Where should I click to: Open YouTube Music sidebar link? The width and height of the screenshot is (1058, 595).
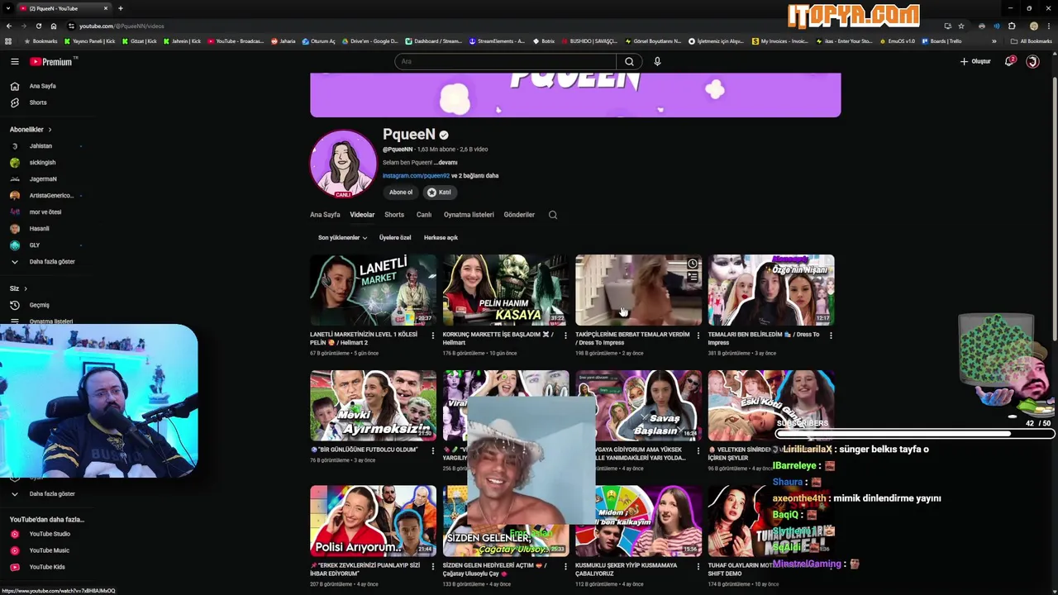pos(50,550)
